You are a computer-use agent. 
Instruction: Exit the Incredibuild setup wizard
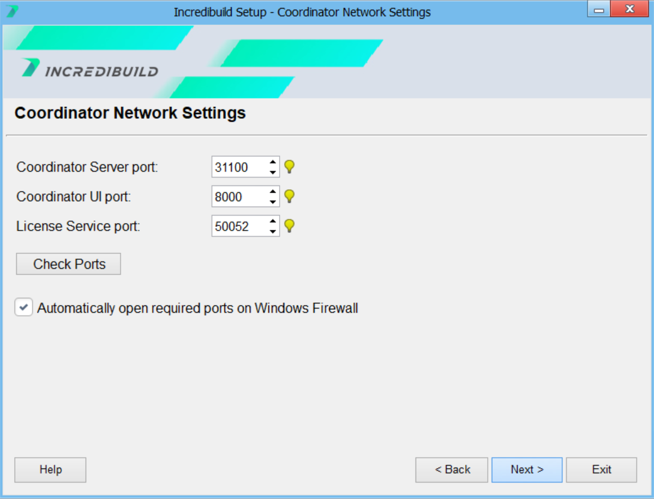point(601,470)
